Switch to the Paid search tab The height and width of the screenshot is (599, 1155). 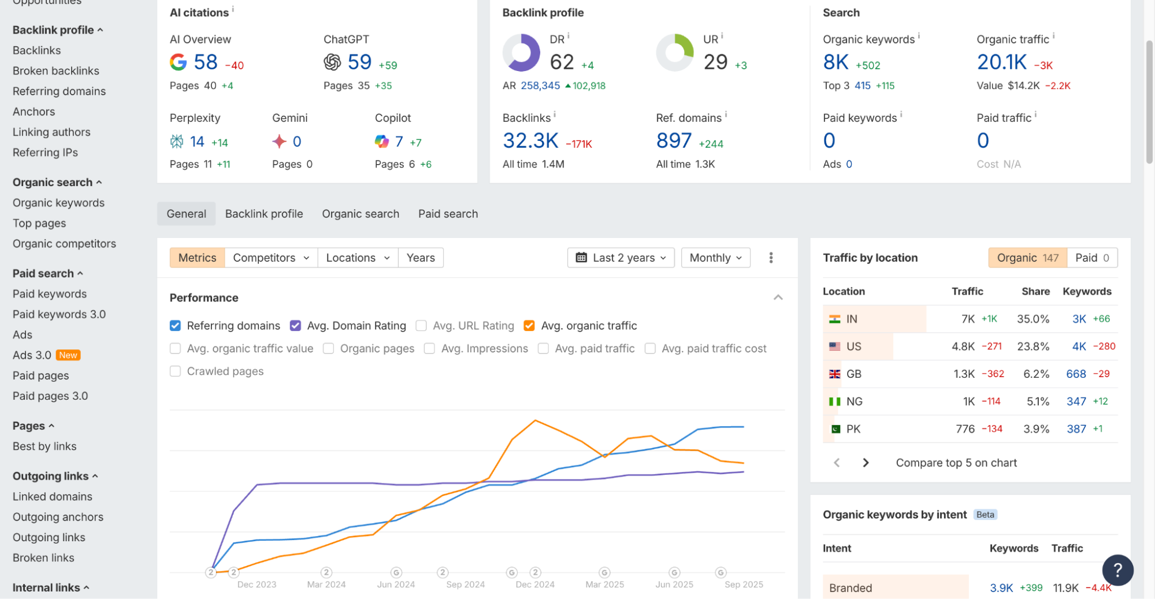pos(448,214)
